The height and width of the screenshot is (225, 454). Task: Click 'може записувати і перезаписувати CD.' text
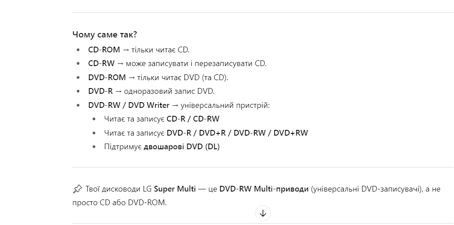click(x=196, y=63)
